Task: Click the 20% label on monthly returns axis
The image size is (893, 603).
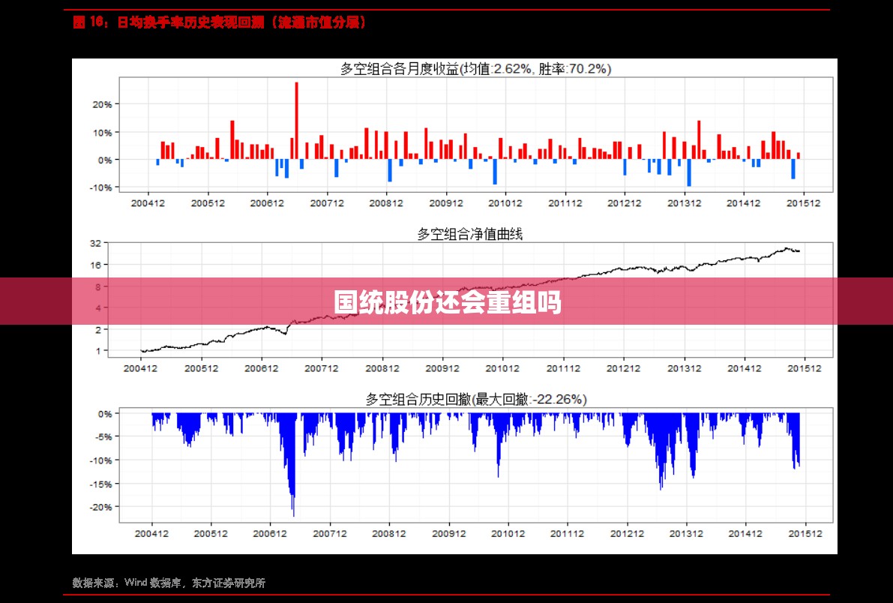Action: (102, 104)
